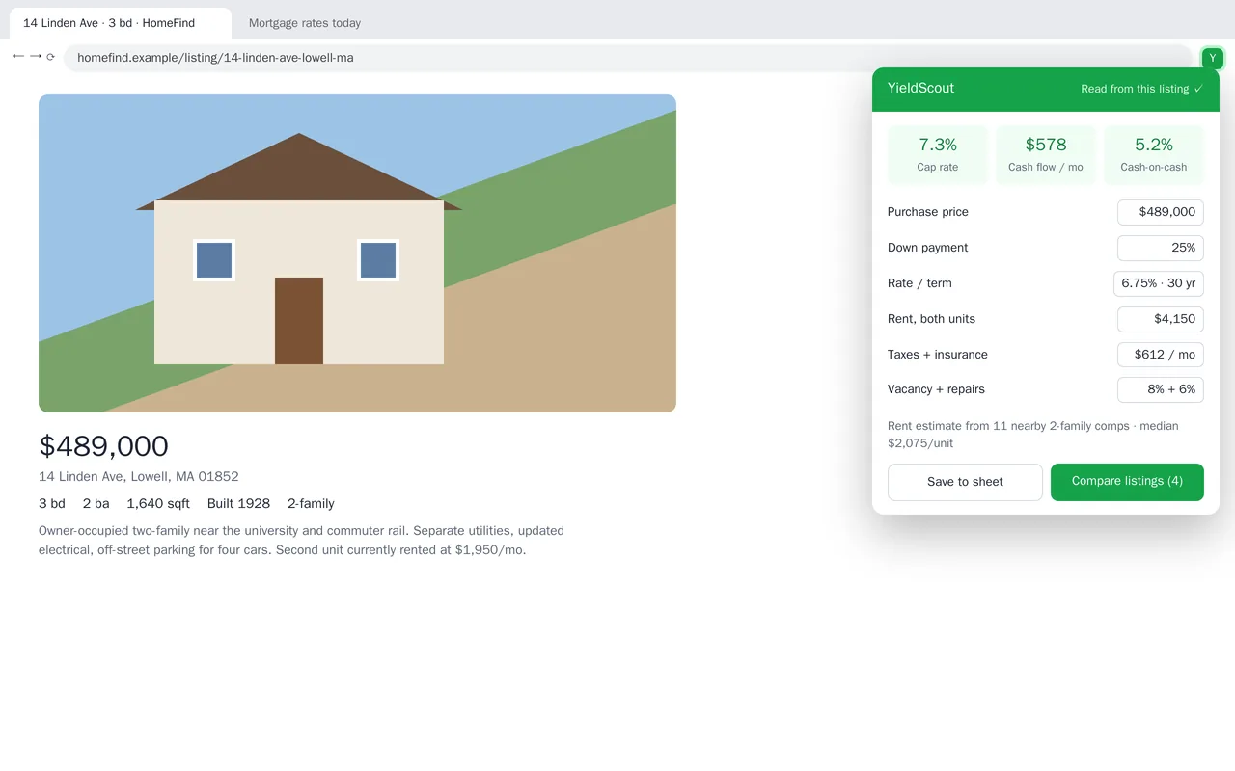The height and width of the screenshot is (771, 1235).
Task: Go back with the browser back arrow
Action: [x=18, y=57]
